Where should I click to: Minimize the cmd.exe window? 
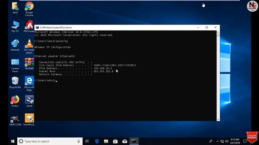coord(198,27)
